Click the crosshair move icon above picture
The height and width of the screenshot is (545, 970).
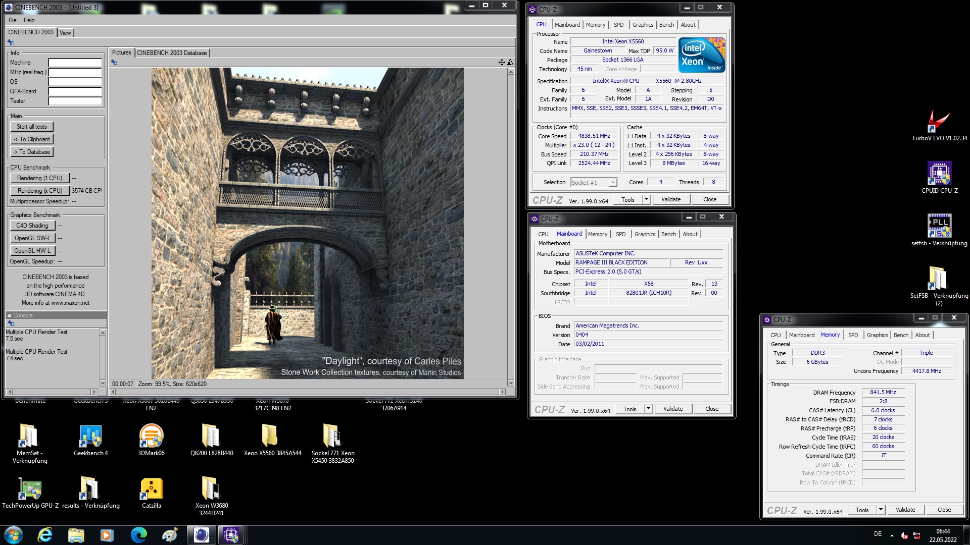click(502, 63)
